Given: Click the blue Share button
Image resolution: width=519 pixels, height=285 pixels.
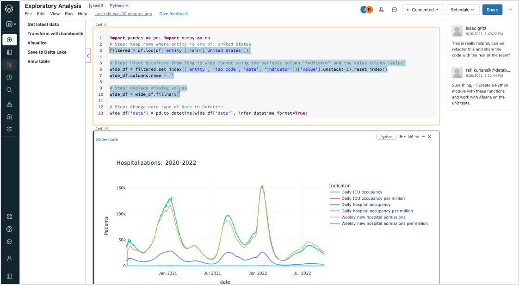Looking at the screenshot, I should (x=492, y=10).
